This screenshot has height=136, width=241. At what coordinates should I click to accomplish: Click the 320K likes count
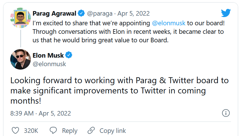point(31,131)
